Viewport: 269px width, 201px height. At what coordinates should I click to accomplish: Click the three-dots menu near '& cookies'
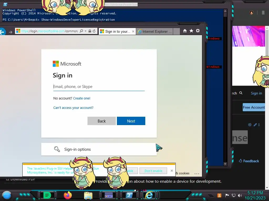[197, 174]
